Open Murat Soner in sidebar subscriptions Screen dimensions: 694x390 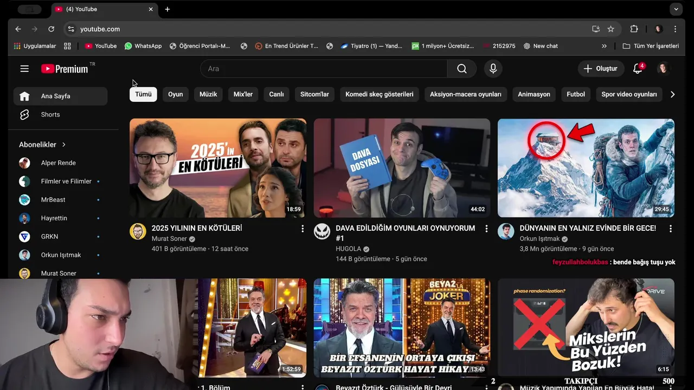coord(60,272)
